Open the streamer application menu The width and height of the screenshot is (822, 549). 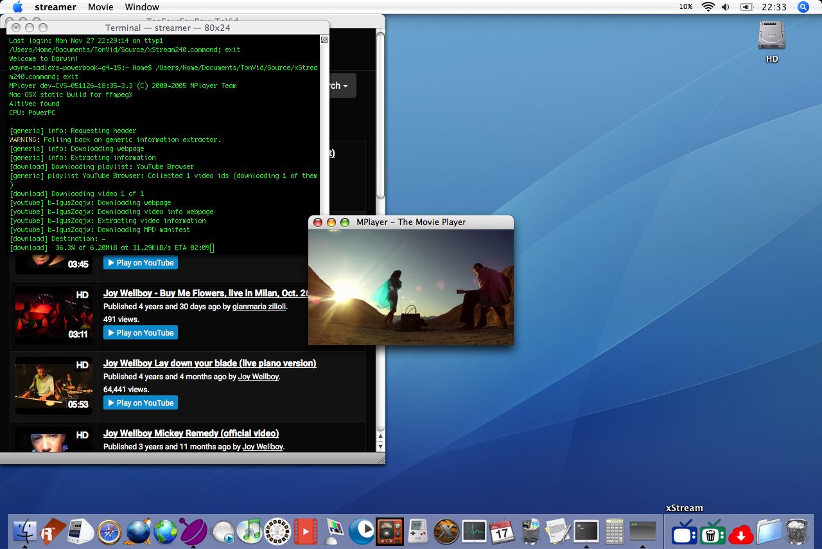55,7
